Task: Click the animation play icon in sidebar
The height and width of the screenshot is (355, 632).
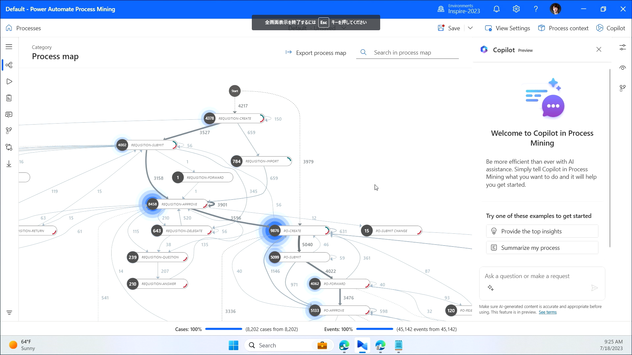Action: pos(9,82)
